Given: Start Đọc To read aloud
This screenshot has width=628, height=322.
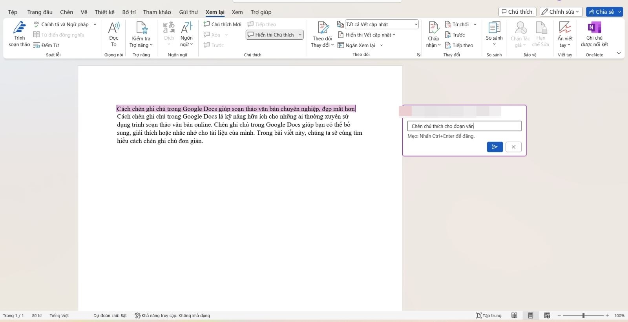Looking at the screenshot, I should pos(113,34).
